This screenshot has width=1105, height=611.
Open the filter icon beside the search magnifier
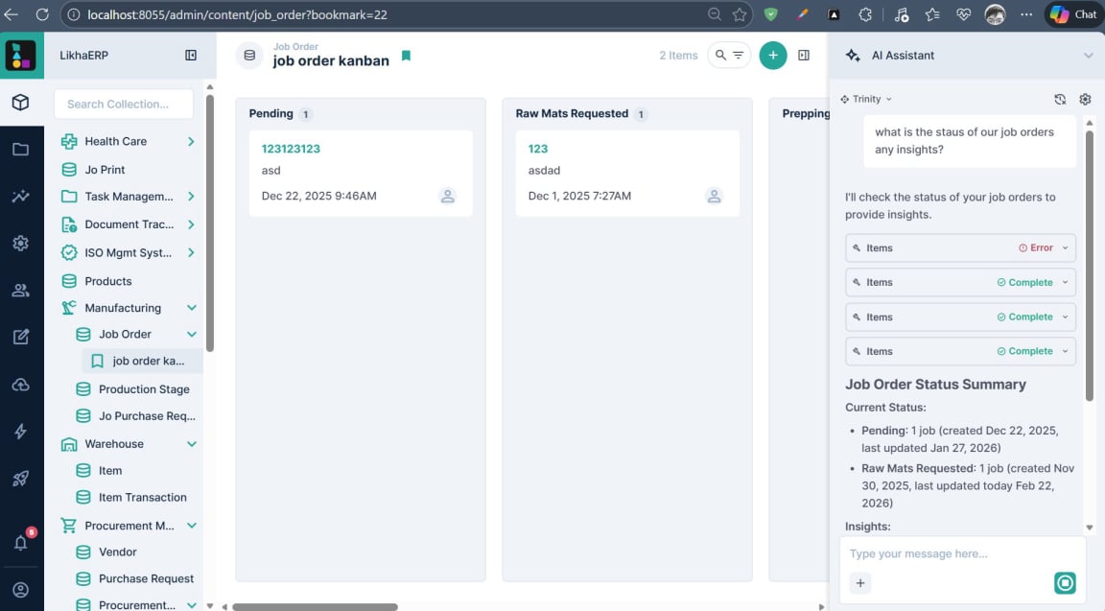click(737, 55)
